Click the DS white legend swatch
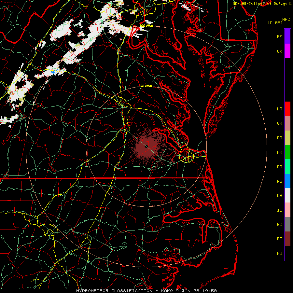The width and height of the screenshot is (293, 293). pyautogui.click(x=287, y=195)
